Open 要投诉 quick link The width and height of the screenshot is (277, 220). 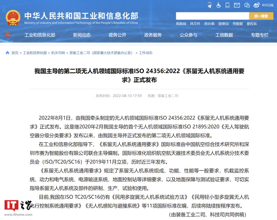click(x=252, y=24)
